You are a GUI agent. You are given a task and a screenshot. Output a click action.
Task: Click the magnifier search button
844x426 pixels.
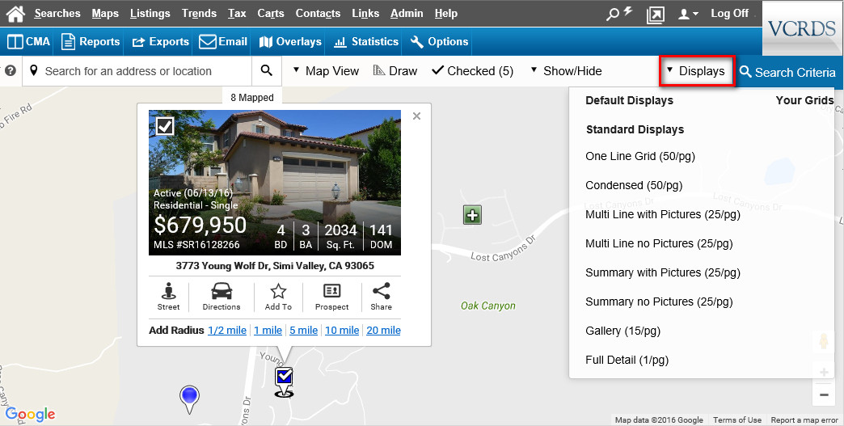click(267, 70)
